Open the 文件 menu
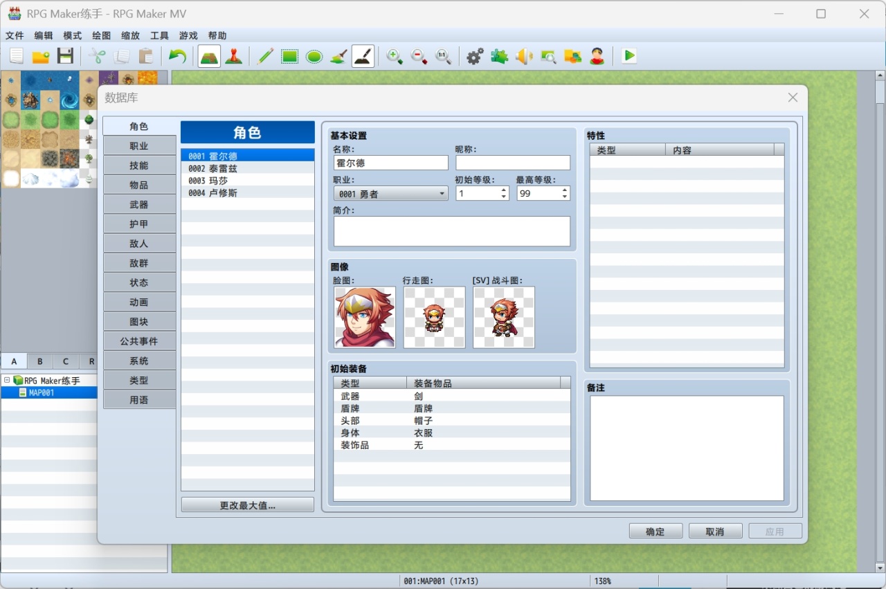 (x=15, y=35)
